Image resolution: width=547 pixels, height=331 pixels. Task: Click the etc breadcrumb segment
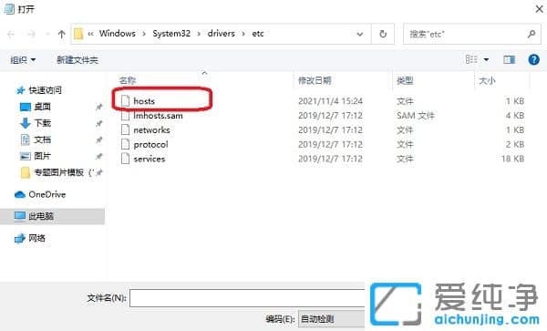[x=258, y=34]
